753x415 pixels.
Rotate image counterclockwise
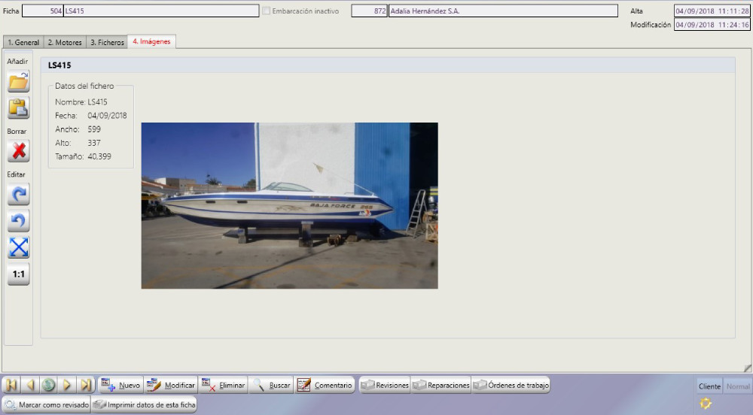coord(18,221)
